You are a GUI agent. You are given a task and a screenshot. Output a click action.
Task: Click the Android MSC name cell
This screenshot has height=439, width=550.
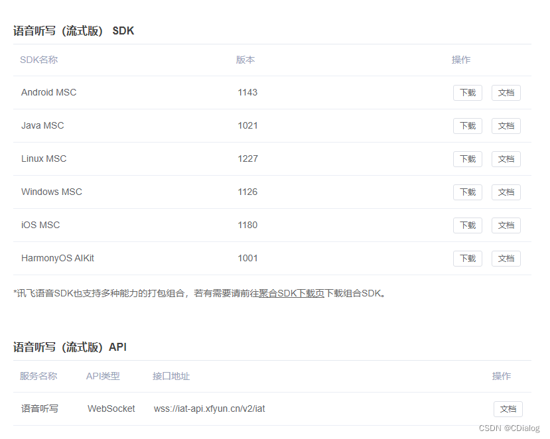click(48, 93)
